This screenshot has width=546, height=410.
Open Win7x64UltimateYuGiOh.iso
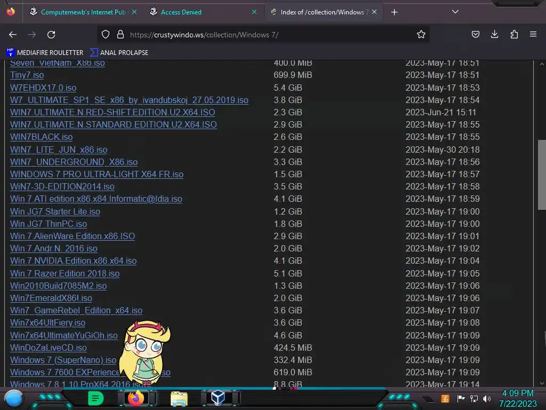64,335
